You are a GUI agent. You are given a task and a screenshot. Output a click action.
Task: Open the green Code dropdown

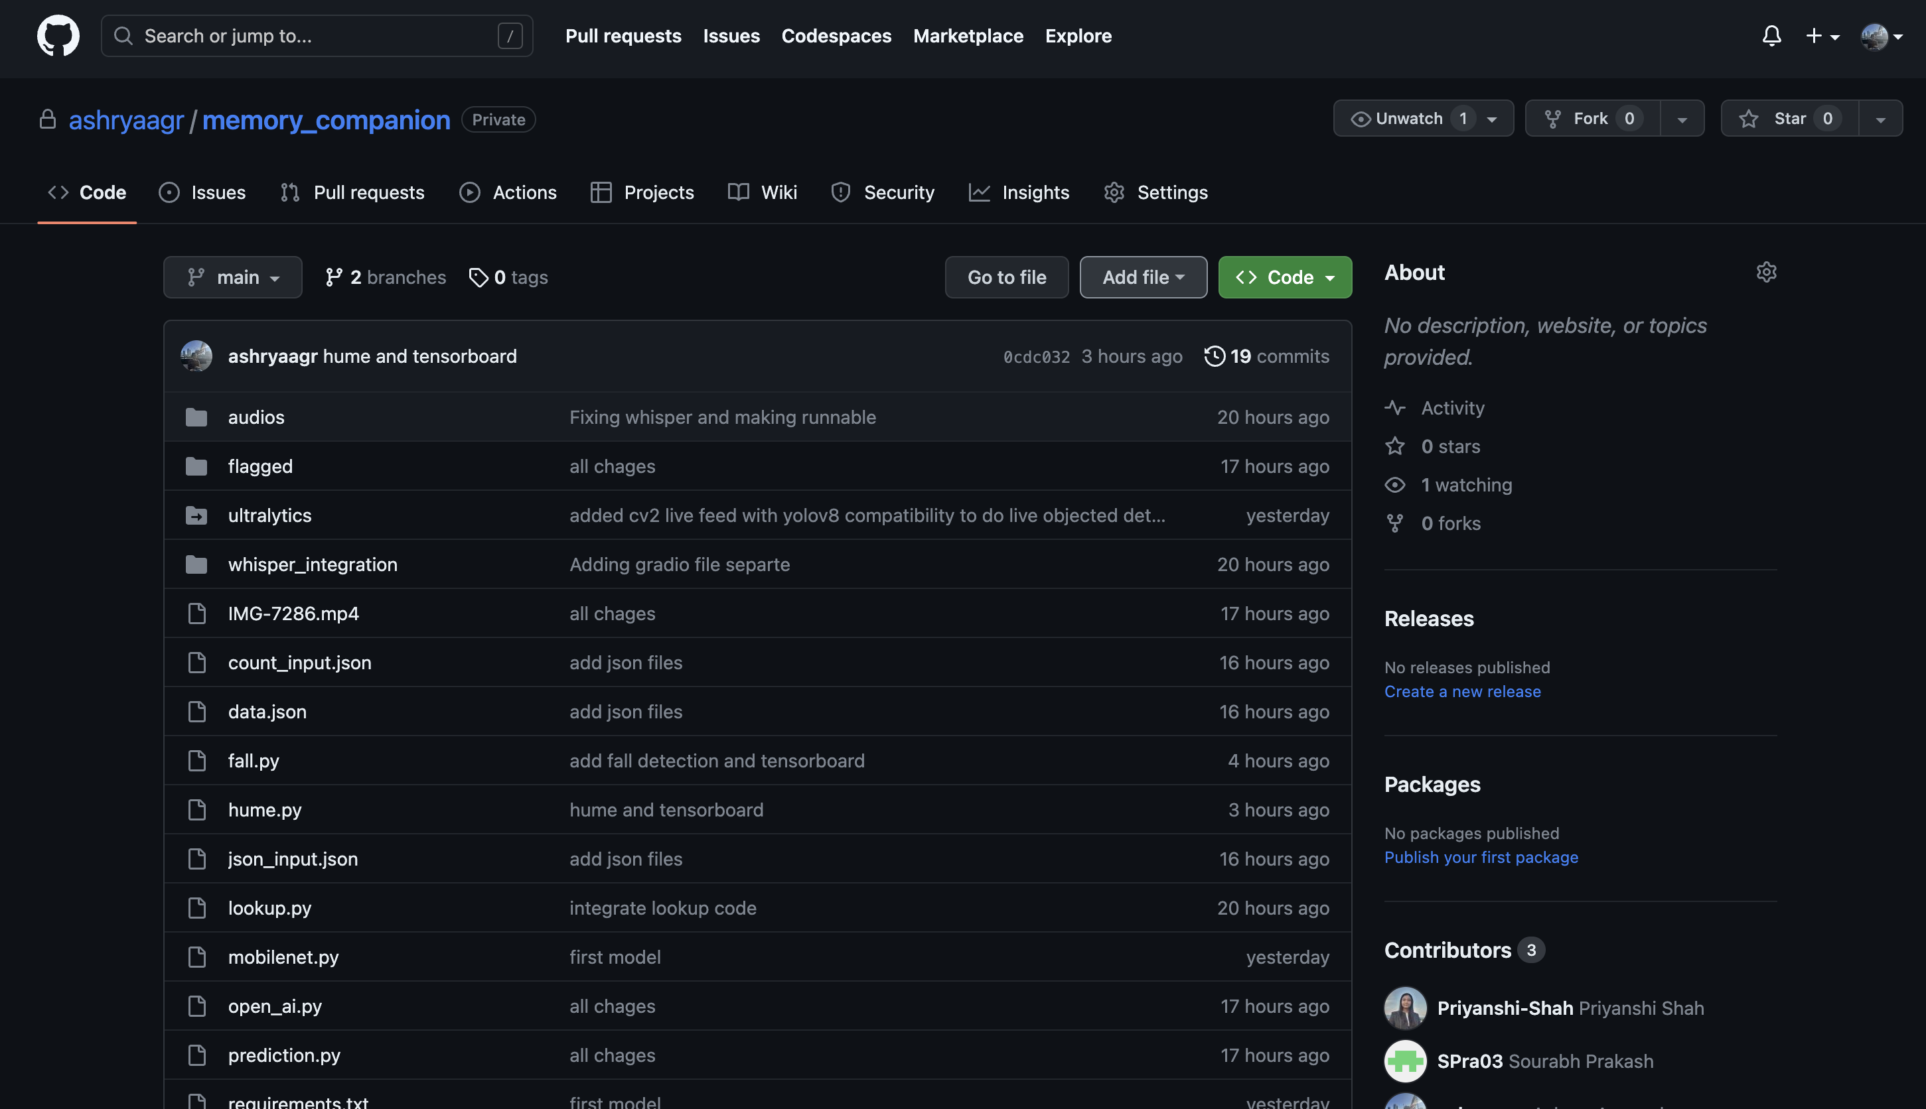[1284, 277]
